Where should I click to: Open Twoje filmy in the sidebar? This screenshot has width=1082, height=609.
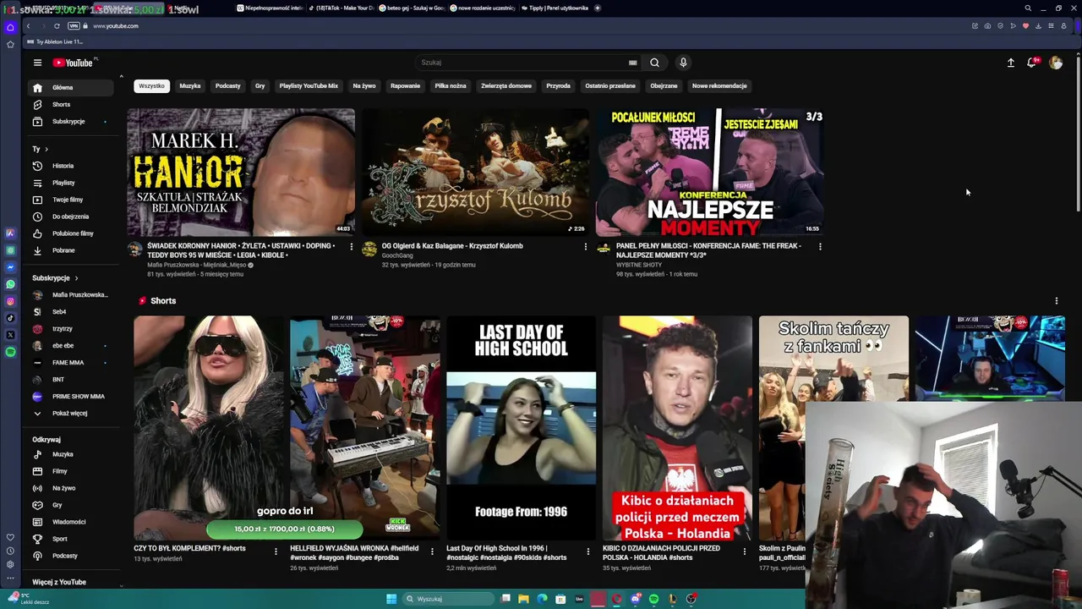[70, 200]
